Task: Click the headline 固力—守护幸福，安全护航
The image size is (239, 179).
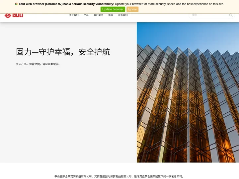Action: 63,52
